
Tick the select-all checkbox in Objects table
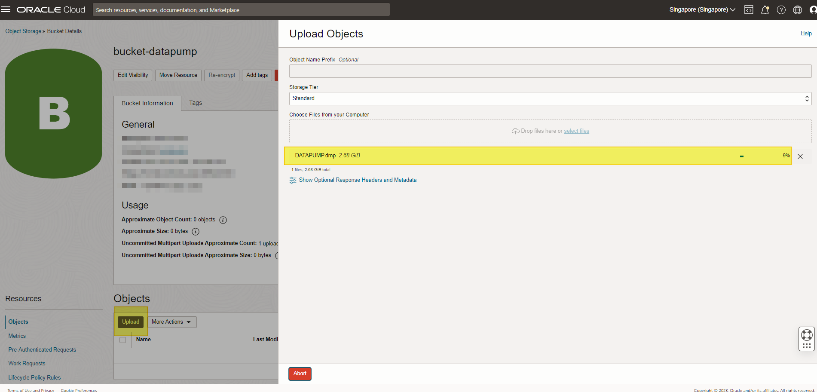point(123,340)
